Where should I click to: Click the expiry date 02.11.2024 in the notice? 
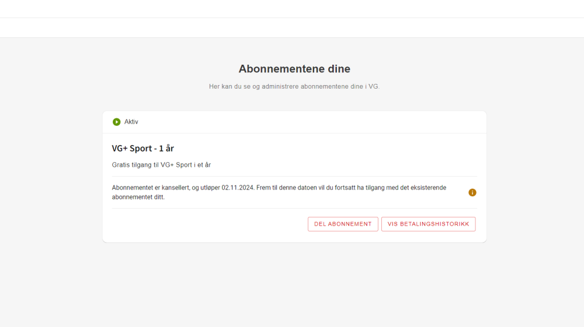click(x=238, y=188)
